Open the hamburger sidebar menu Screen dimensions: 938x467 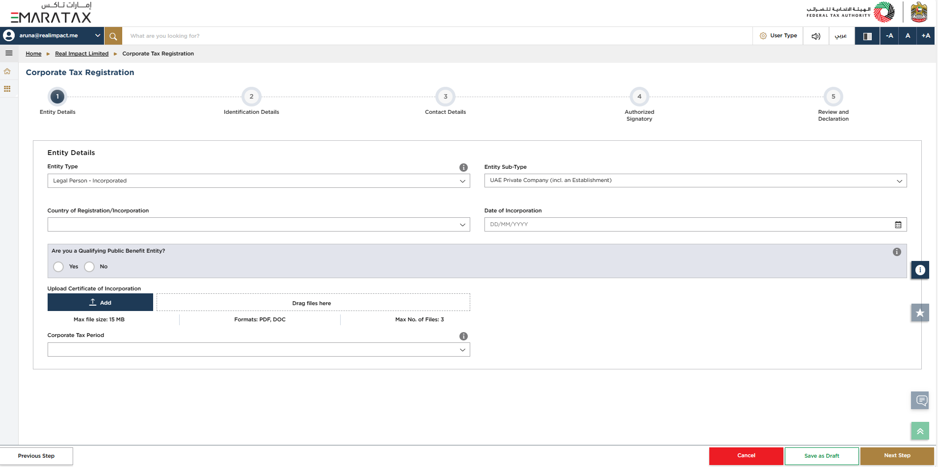(9, 53)
